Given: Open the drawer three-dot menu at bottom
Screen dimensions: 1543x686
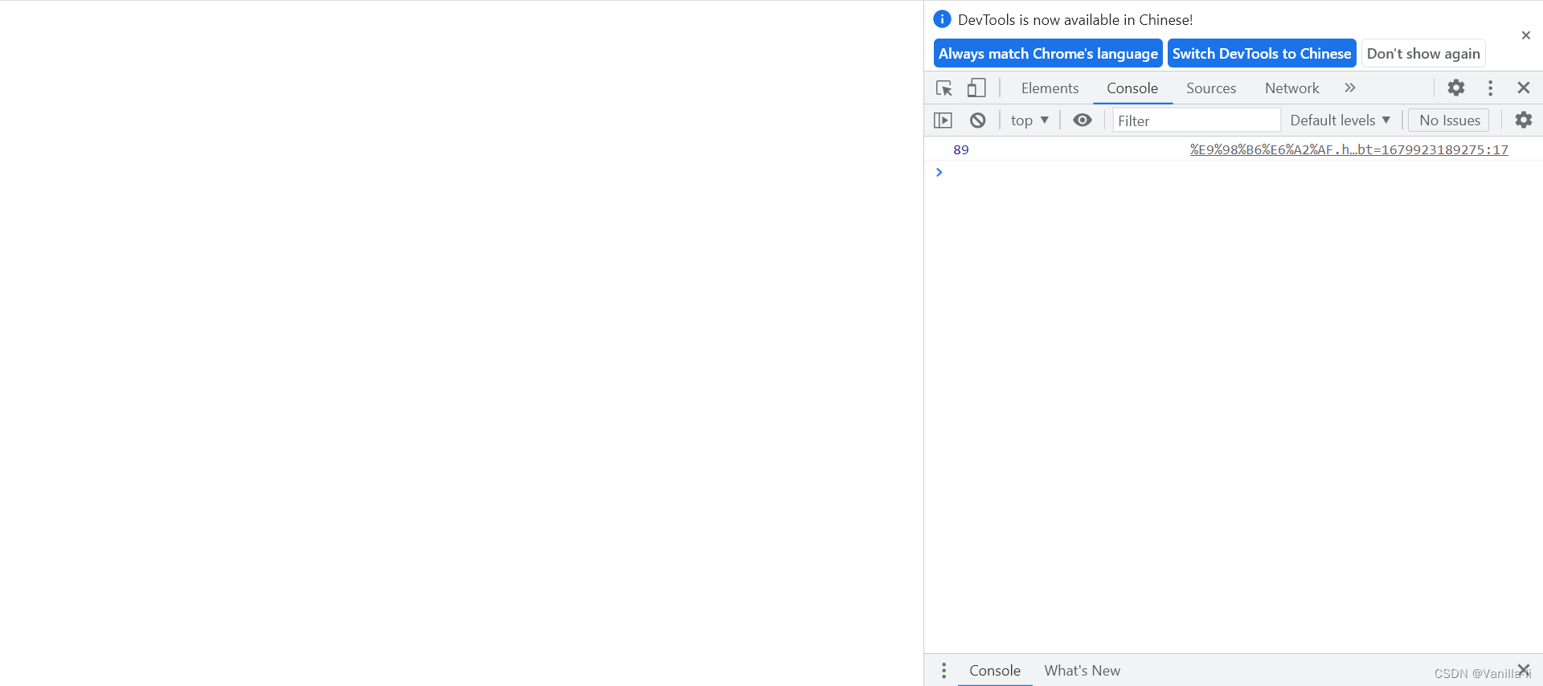Looking at the screenshot, I should (943, 670).
